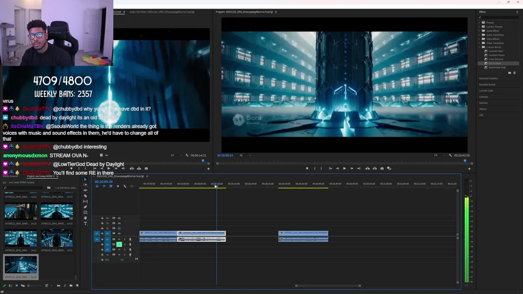The image size is (523, 294).
Task: Open the History panel
Action: (483, 109)
